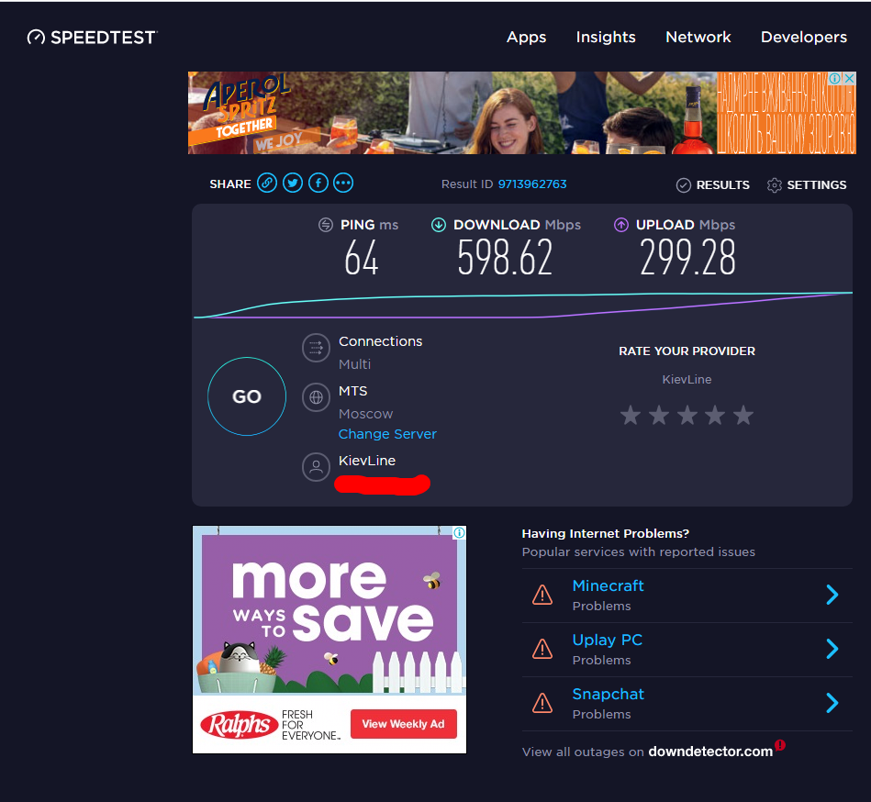Click the Connections mode icon
This screenshot has width=871, height=802.
pos(316,348)
